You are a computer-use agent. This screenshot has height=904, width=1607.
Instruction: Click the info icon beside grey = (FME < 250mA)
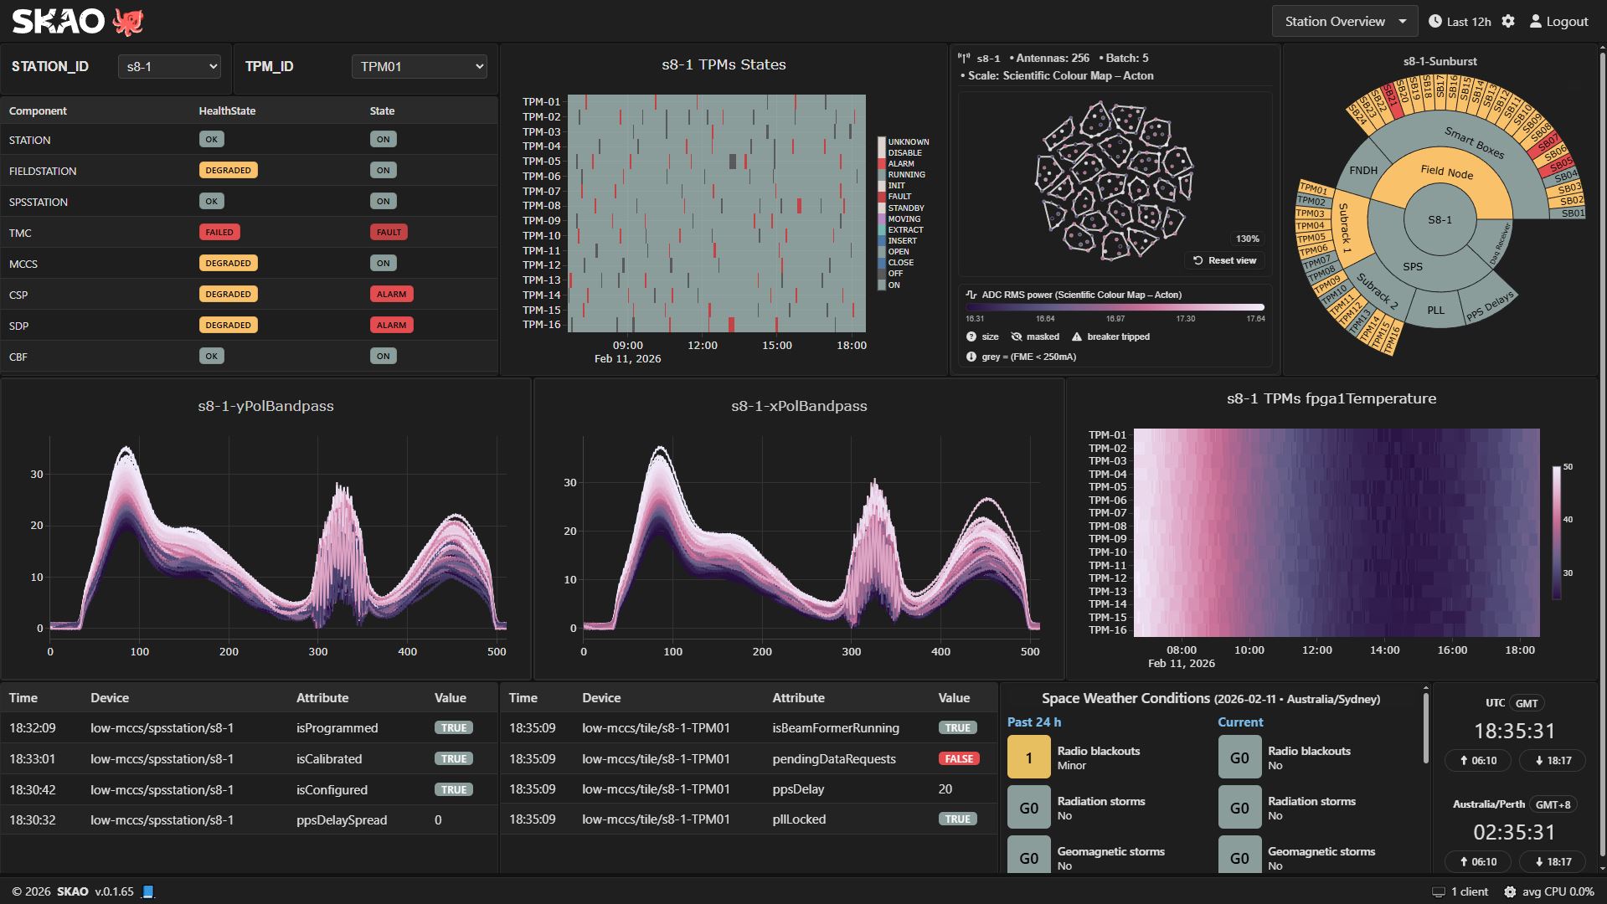(971, 357)
